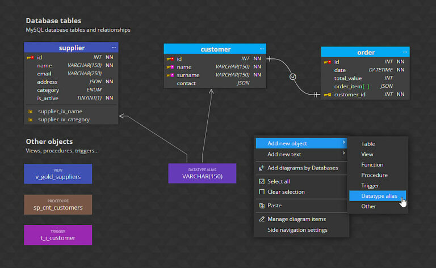Select Table in the submenu

pyautogui.click(x=378, y=144)
